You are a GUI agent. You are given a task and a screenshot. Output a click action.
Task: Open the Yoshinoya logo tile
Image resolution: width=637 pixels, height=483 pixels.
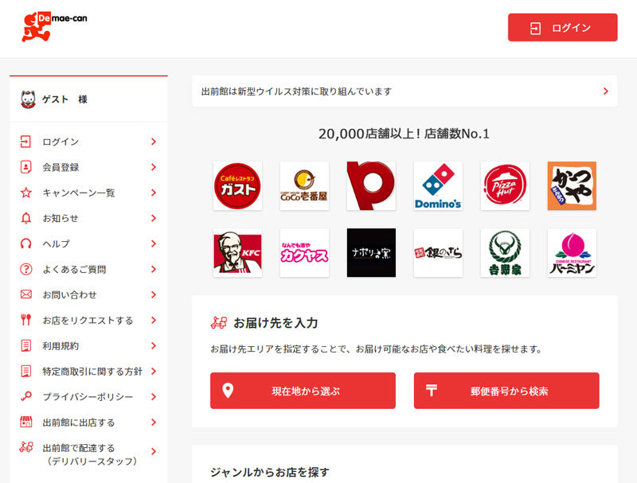click(505, 253)
